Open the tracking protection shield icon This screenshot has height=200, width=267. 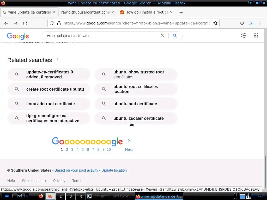click(52, 23)
